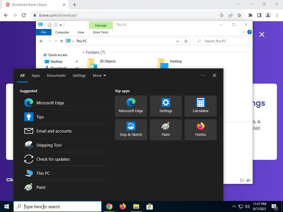
Task: Select Desktop under Quick access
Action: point(56,62)
